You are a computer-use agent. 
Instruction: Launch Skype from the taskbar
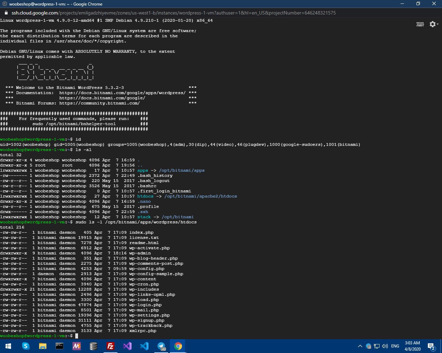(26, 346)
